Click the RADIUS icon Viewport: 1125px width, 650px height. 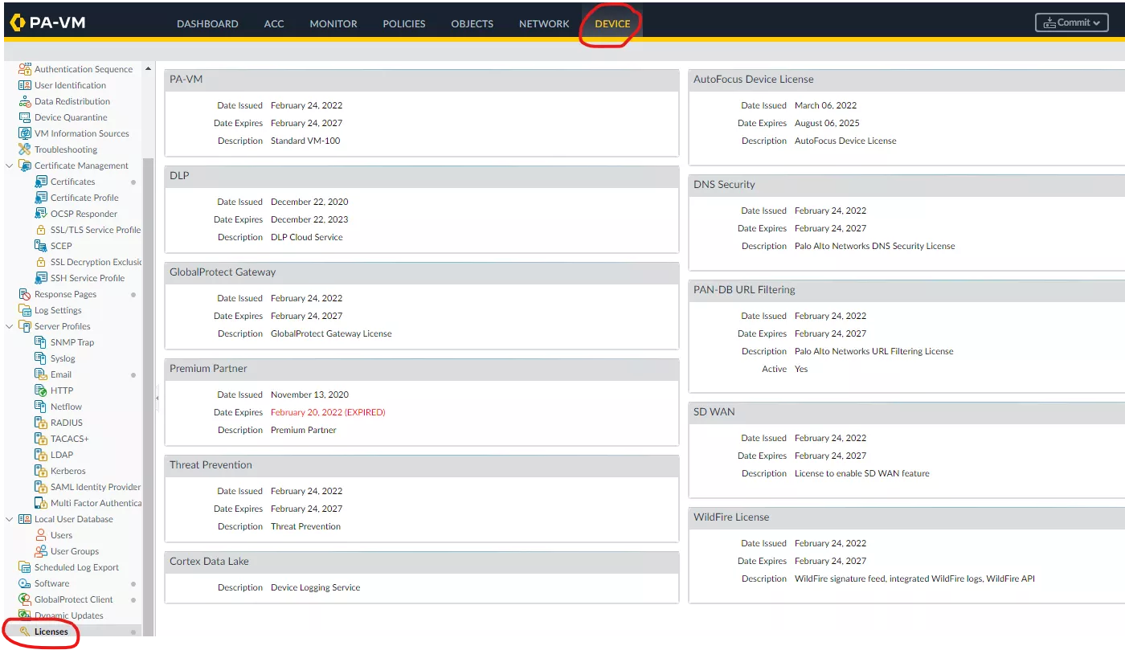[x=41, y=423]
